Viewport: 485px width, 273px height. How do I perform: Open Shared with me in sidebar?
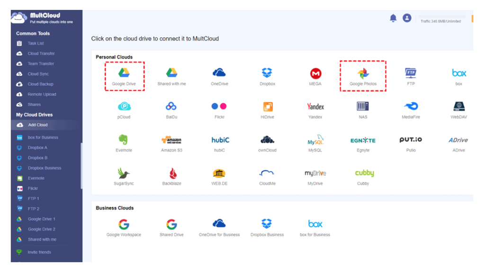[x=42, y=239]
